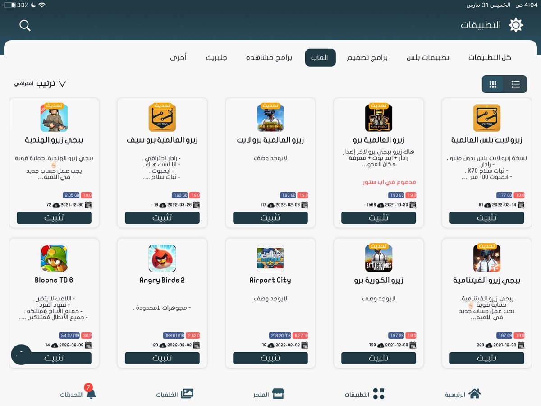541x406 pixels.
Task: Tap the زيرو العالمية برو King PUBG icon
Action: click(379, 118)
